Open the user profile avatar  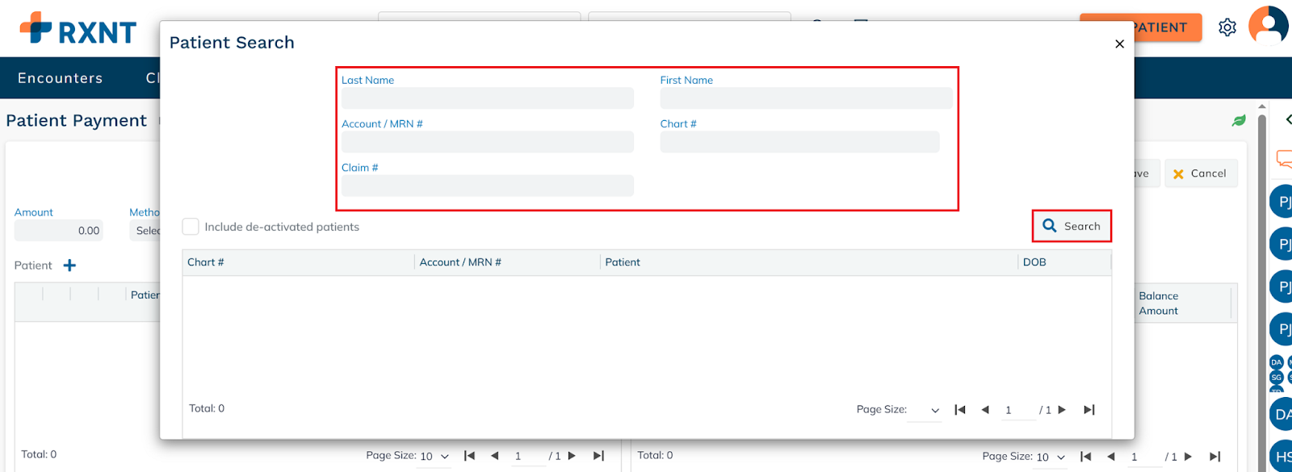point(1268,26)
